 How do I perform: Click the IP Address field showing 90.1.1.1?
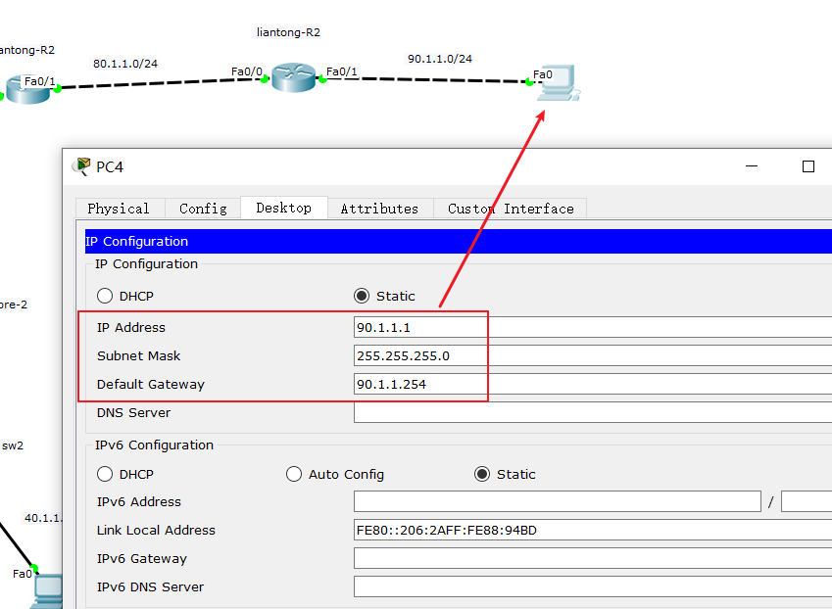pyautogui.click(x=593, y=327)
